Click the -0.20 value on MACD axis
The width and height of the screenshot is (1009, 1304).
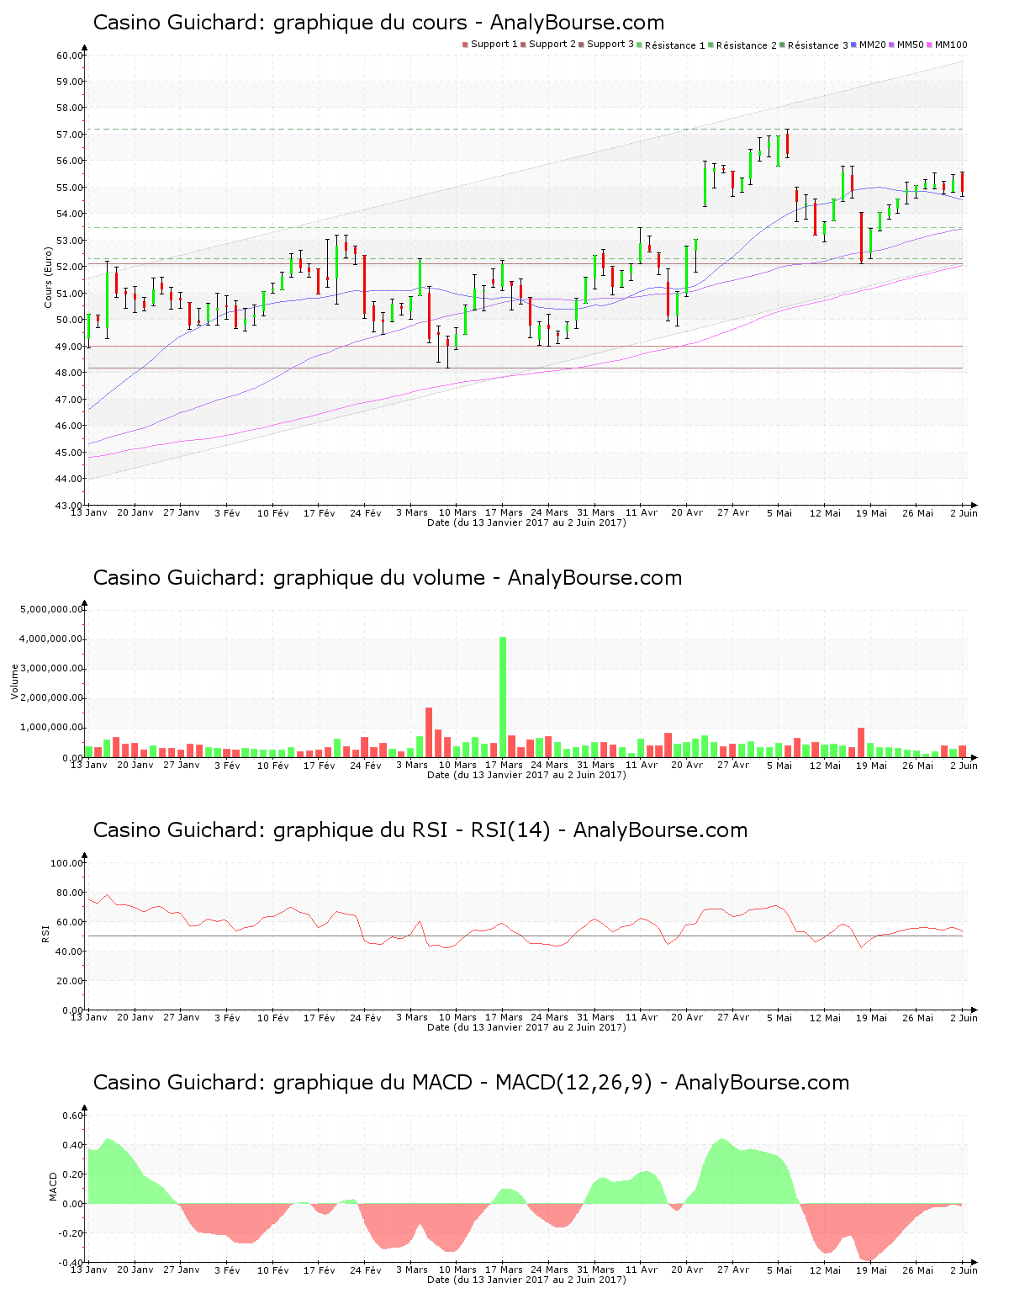point(72,1233)
